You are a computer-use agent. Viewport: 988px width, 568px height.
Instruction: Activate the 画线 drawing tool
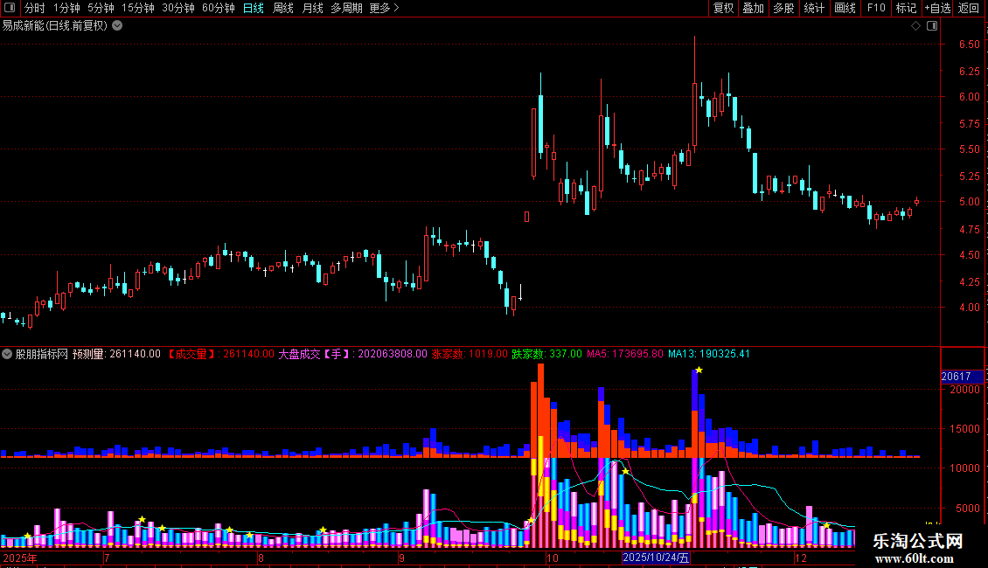[845, 8]
